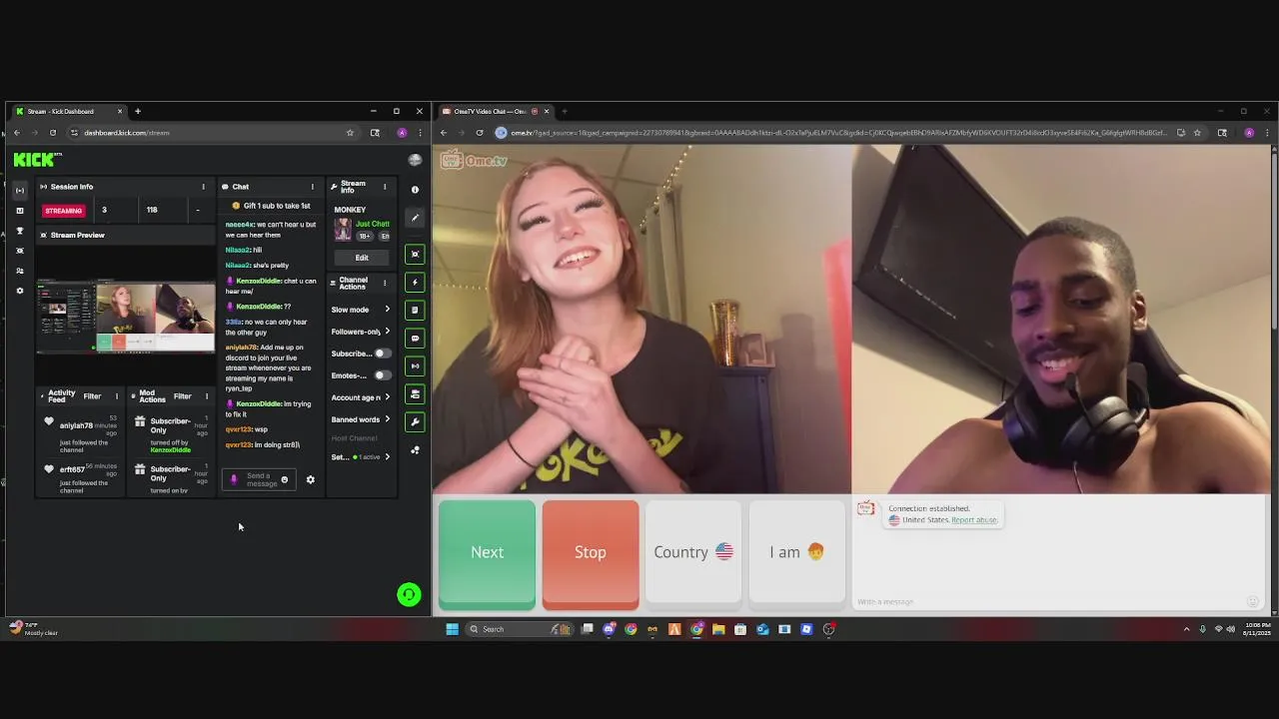
Task: Click the Windows taskbar Search box
Action: pyautogui.click(x=518, y=629)
